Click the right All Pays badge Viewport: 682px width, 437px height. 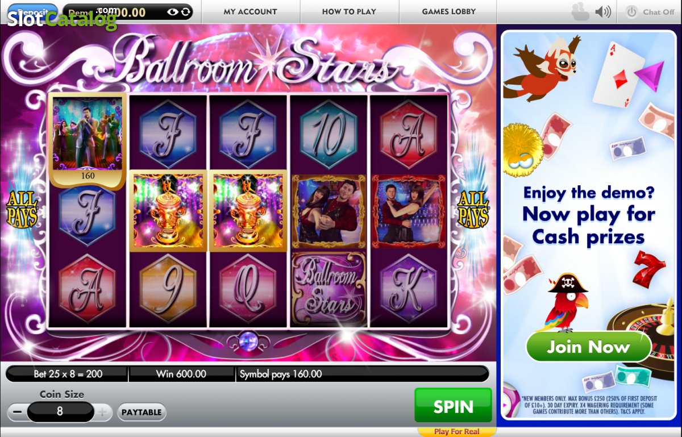(473, 209)
